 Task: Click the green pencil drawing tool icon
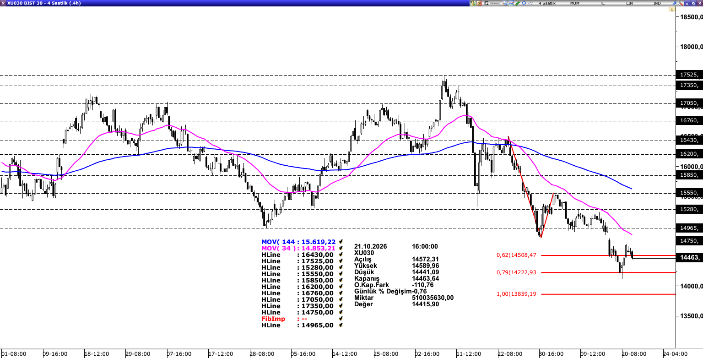[517, 3]
